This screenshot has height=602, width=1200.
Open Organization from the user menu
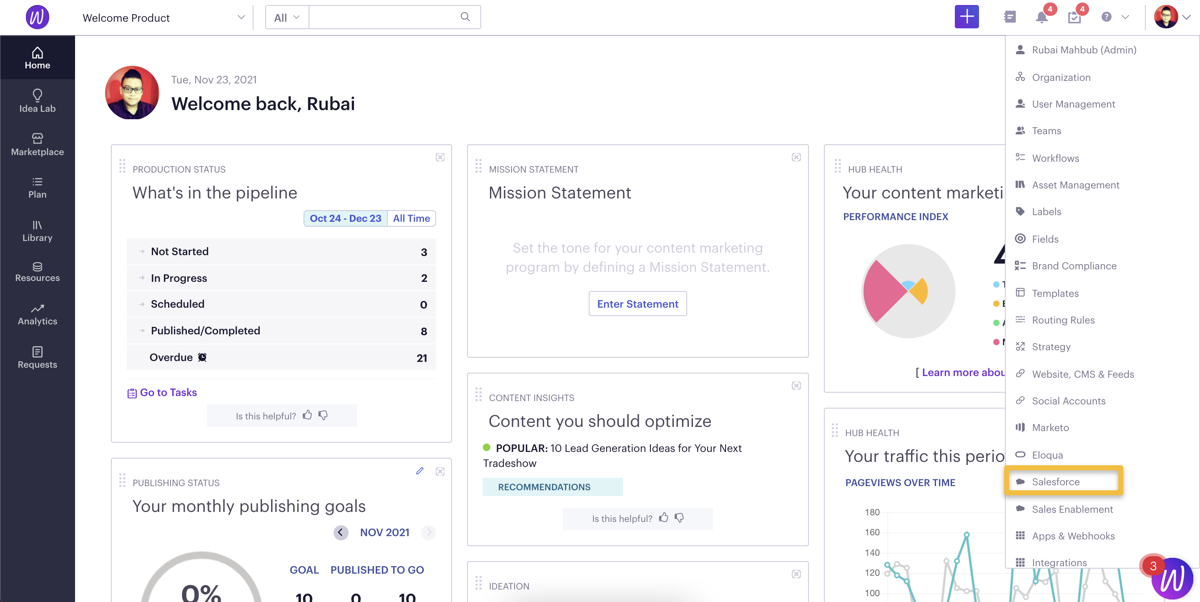pos(1061,78)
